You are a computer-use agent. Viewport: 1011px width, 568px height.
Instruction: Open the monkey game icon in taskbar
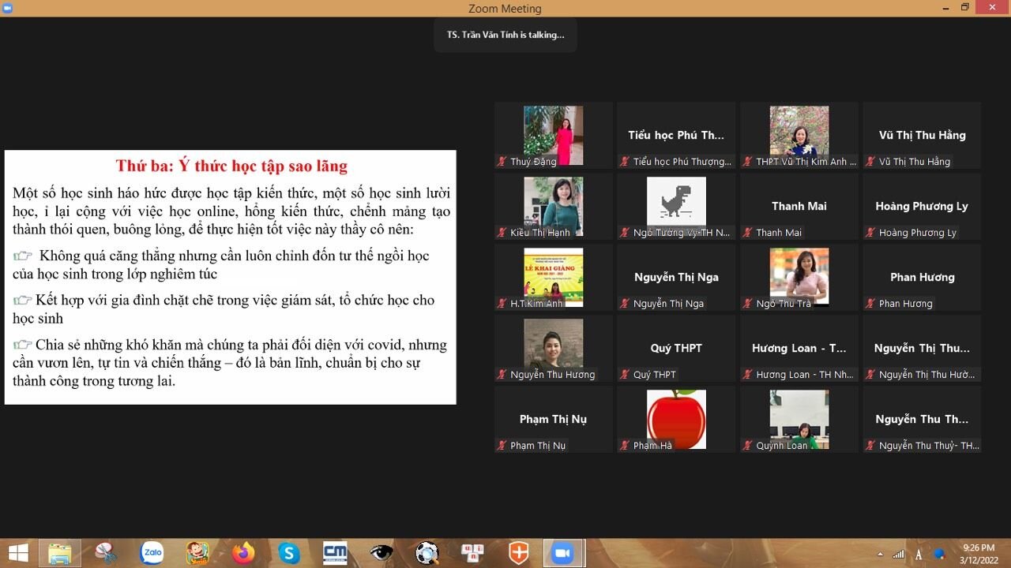point(197,553)
